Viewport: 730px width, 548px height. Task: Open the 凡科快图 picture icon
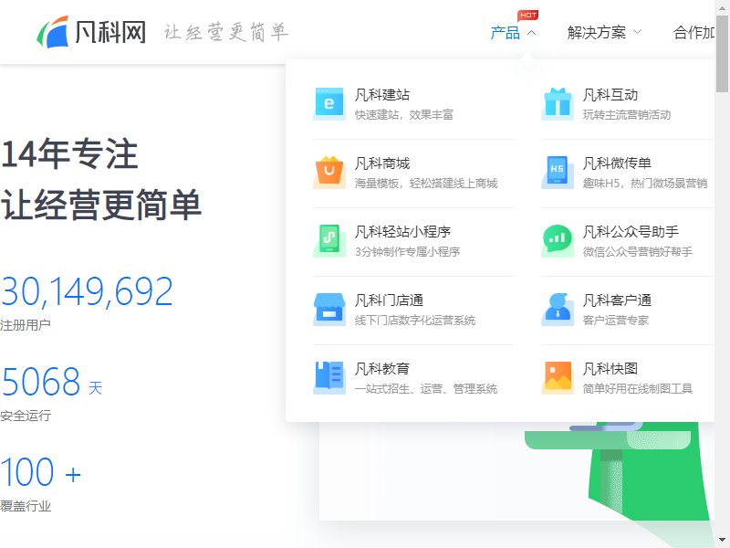pos(558,377)
